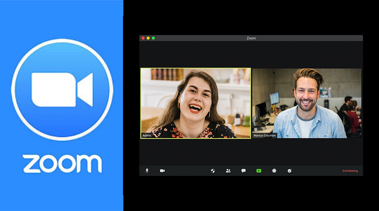Toggle the video camera icon

(x=162, y=171)
